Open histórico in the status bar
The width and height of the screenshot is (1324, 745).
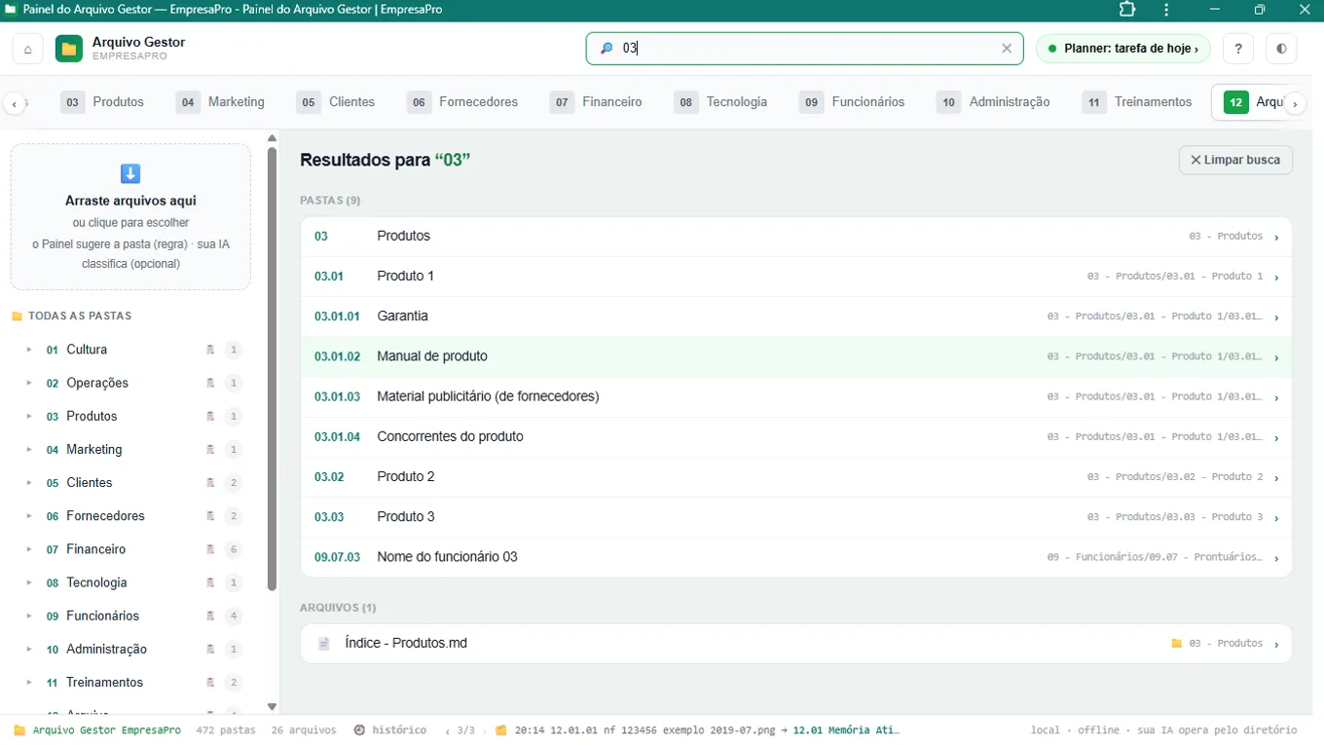tap(390, 729)
